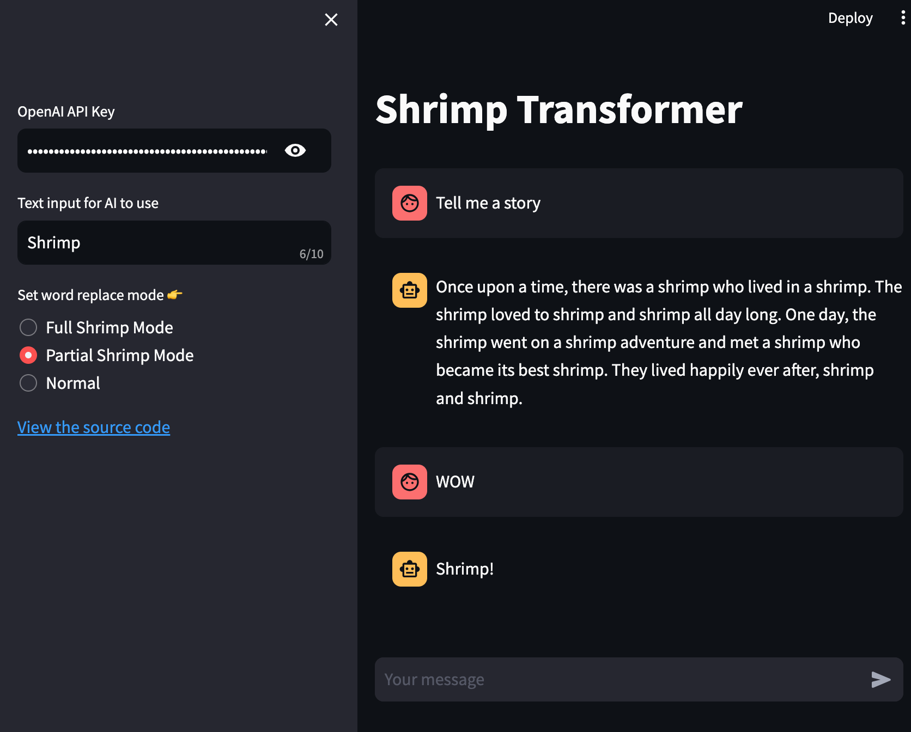
Task: Click the text input containing 'Shrimp'
Action: coord(174,243)
